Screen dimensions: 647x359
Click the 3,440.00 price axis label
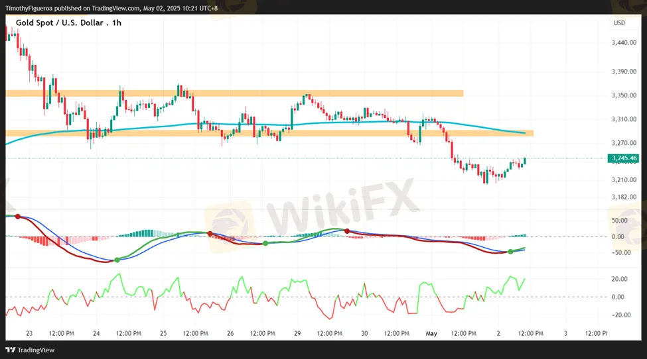click(624, 42)
